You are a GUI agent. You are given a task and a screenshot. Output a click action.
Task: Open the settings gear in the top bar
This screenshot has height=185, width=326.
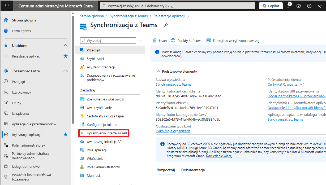298,6
